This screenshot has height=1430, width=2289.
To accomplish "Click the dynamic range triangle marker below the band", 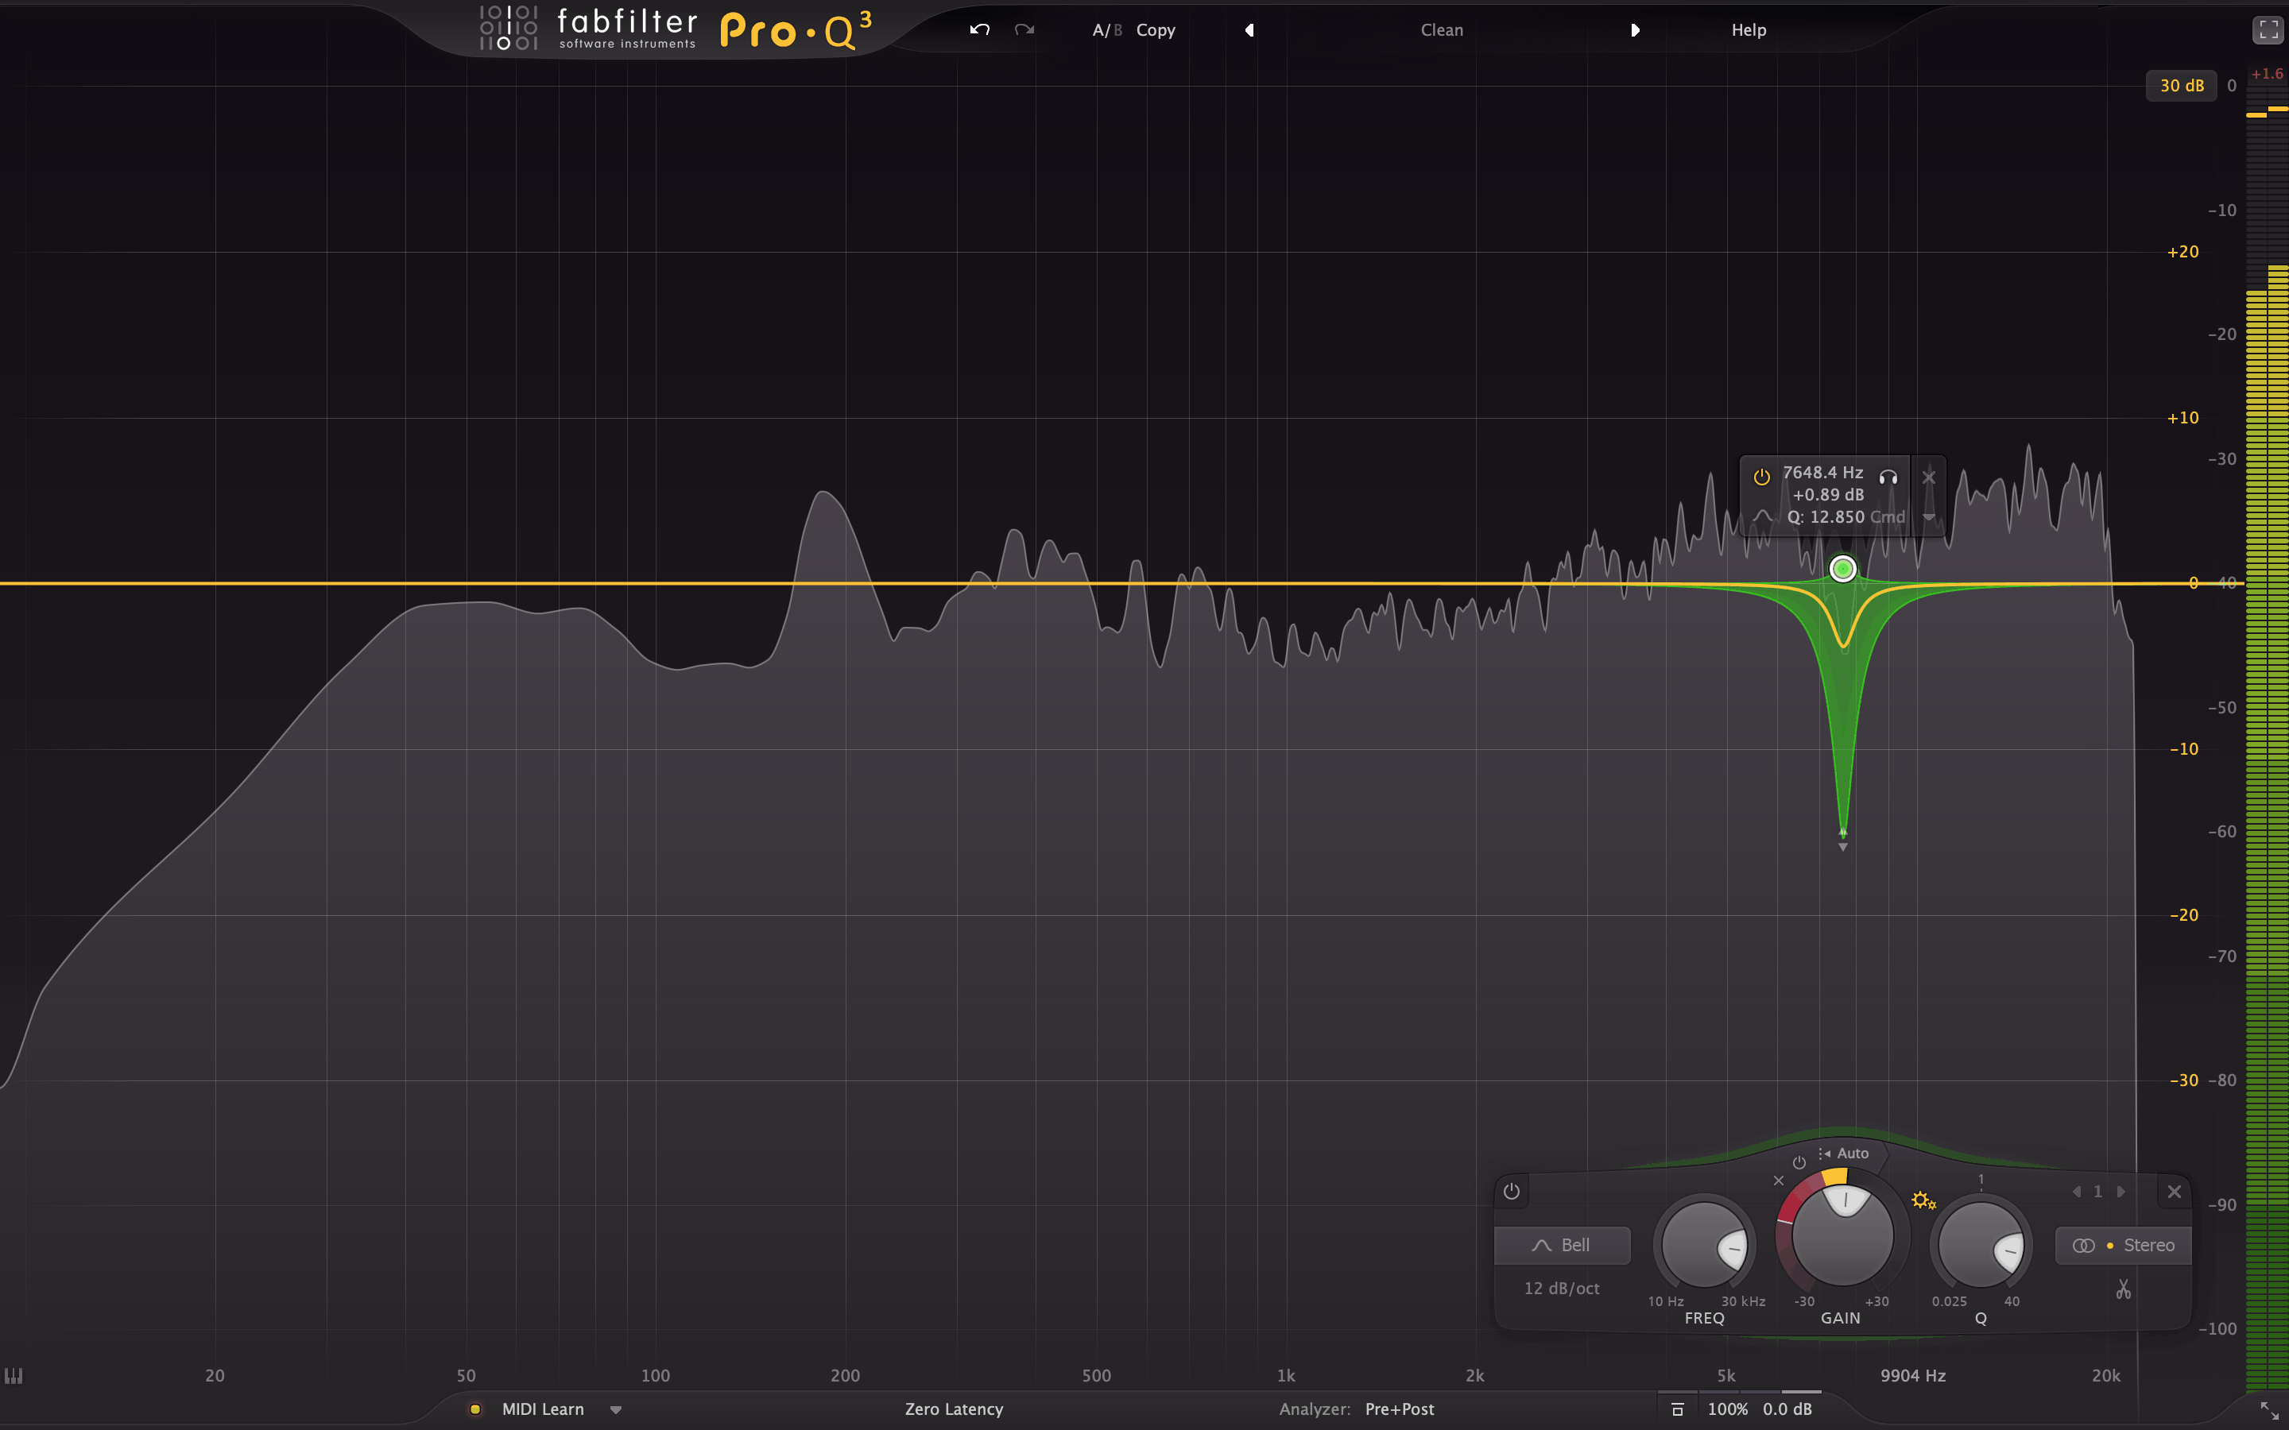I will (x=1842, y=848).
